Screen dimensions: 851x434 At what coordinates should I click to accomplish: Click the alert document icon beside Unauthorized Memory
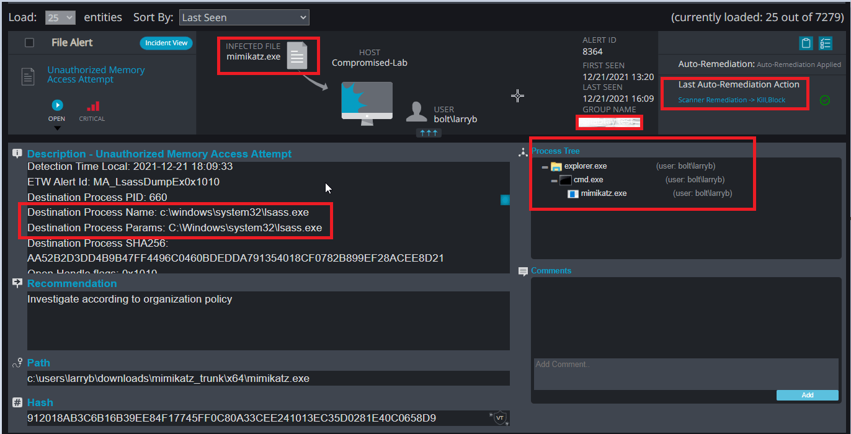click(x=28, y=76)
